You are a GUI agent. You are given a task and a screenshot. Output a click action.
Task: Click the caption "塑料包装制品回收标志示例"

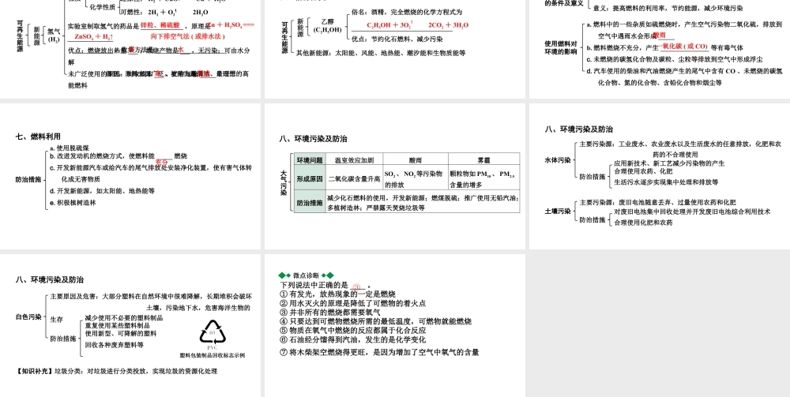(212, 355)
